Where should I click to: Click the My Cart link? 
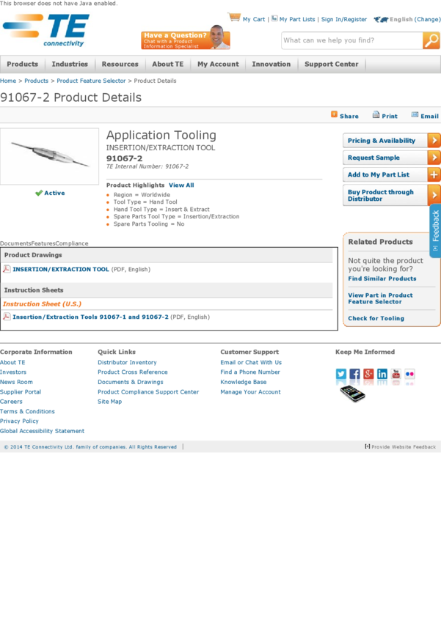(x=254, y=19)
